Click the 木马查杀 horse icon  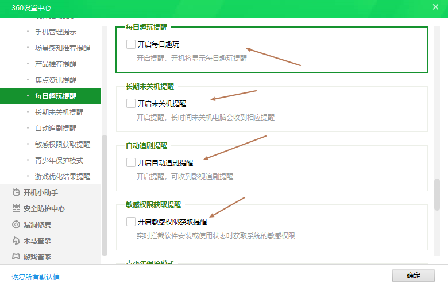[16, 241]
